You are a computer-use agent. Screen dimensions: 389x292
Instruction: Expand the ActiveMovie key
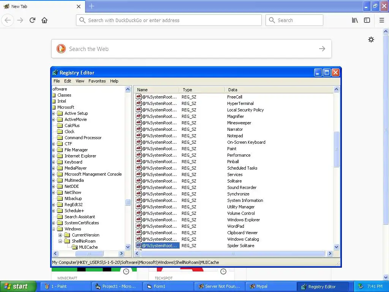(53, 119)
